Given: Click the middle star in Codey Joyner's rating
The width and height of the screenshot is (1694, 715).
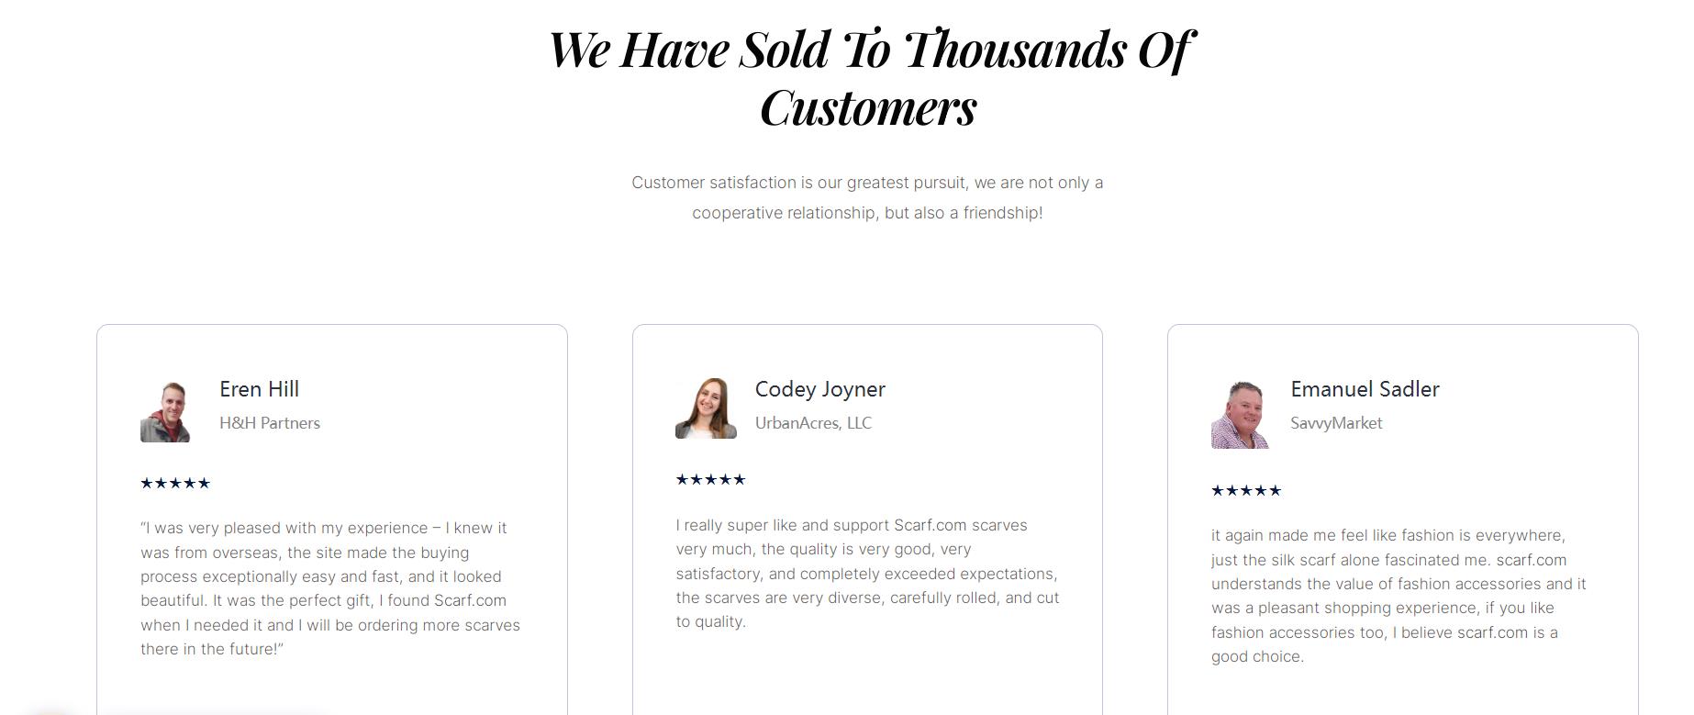Looking at the screenshot, I should (711, 480).
